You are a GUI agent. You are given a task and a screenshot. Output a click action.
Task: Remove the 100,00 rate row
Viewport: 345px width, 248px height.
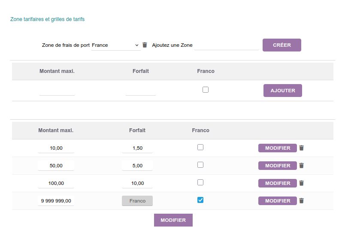click(301, 183)
